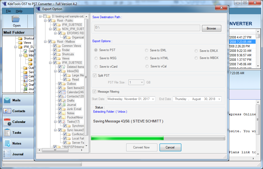Toggle the Message Filtering checkbox
The height and width of the screenshot is (169, 263).
95,92
